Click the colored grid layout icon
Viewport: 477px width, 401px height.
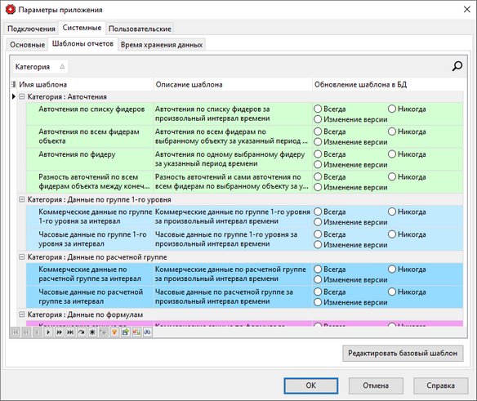[136, 332]
